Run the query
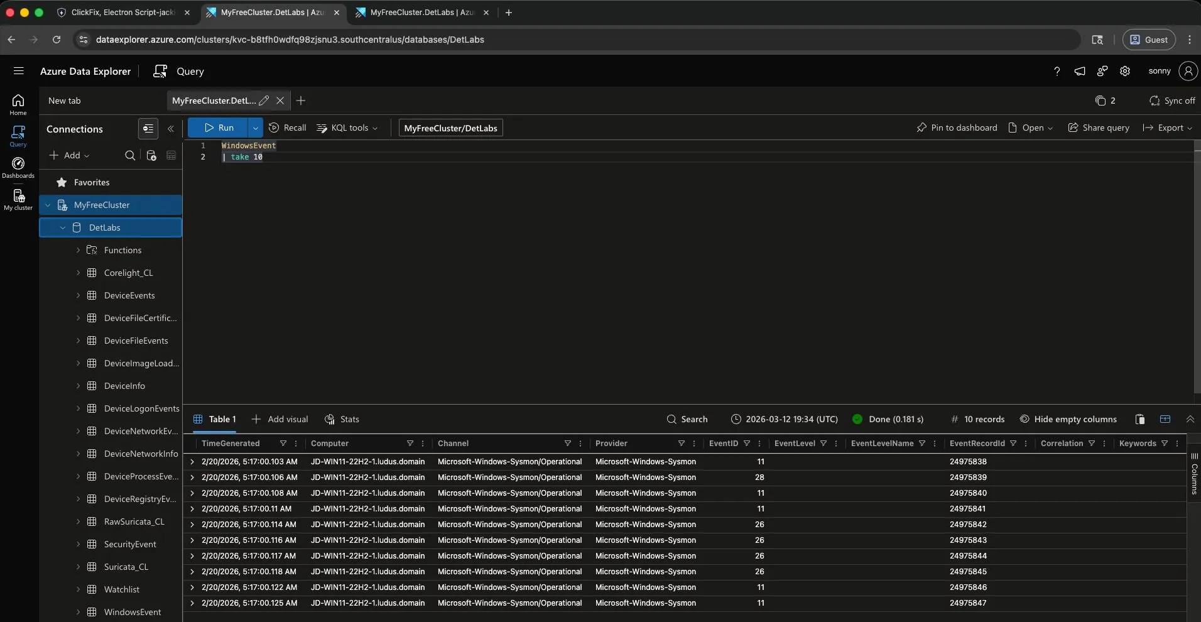 tap(218, 128)
